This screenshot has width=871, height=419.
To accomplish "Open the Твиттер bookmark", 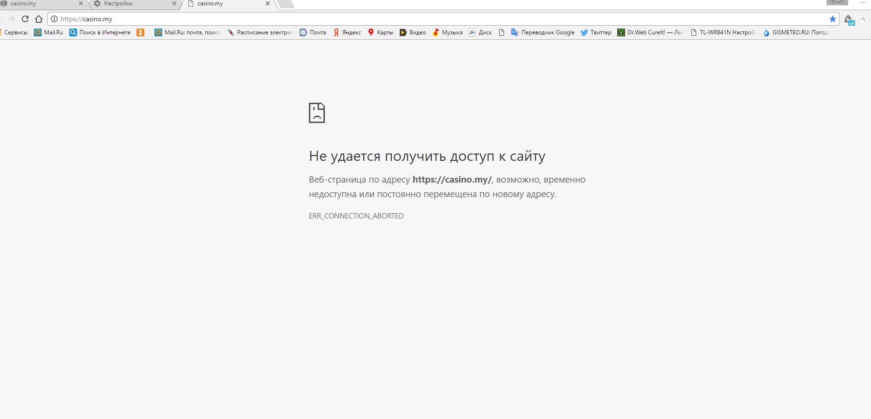I will [x=596, y=32].
